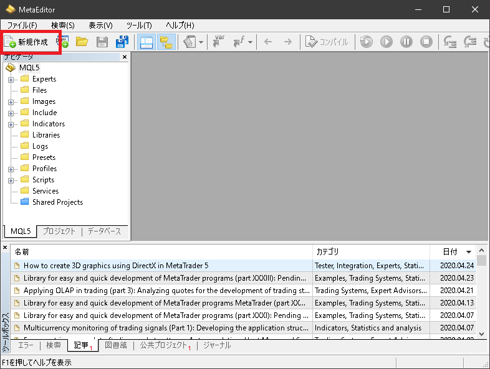This screenshot has width=490, height=369.
Task: Click the Save floppy disk icon
Action: point(102,42)
